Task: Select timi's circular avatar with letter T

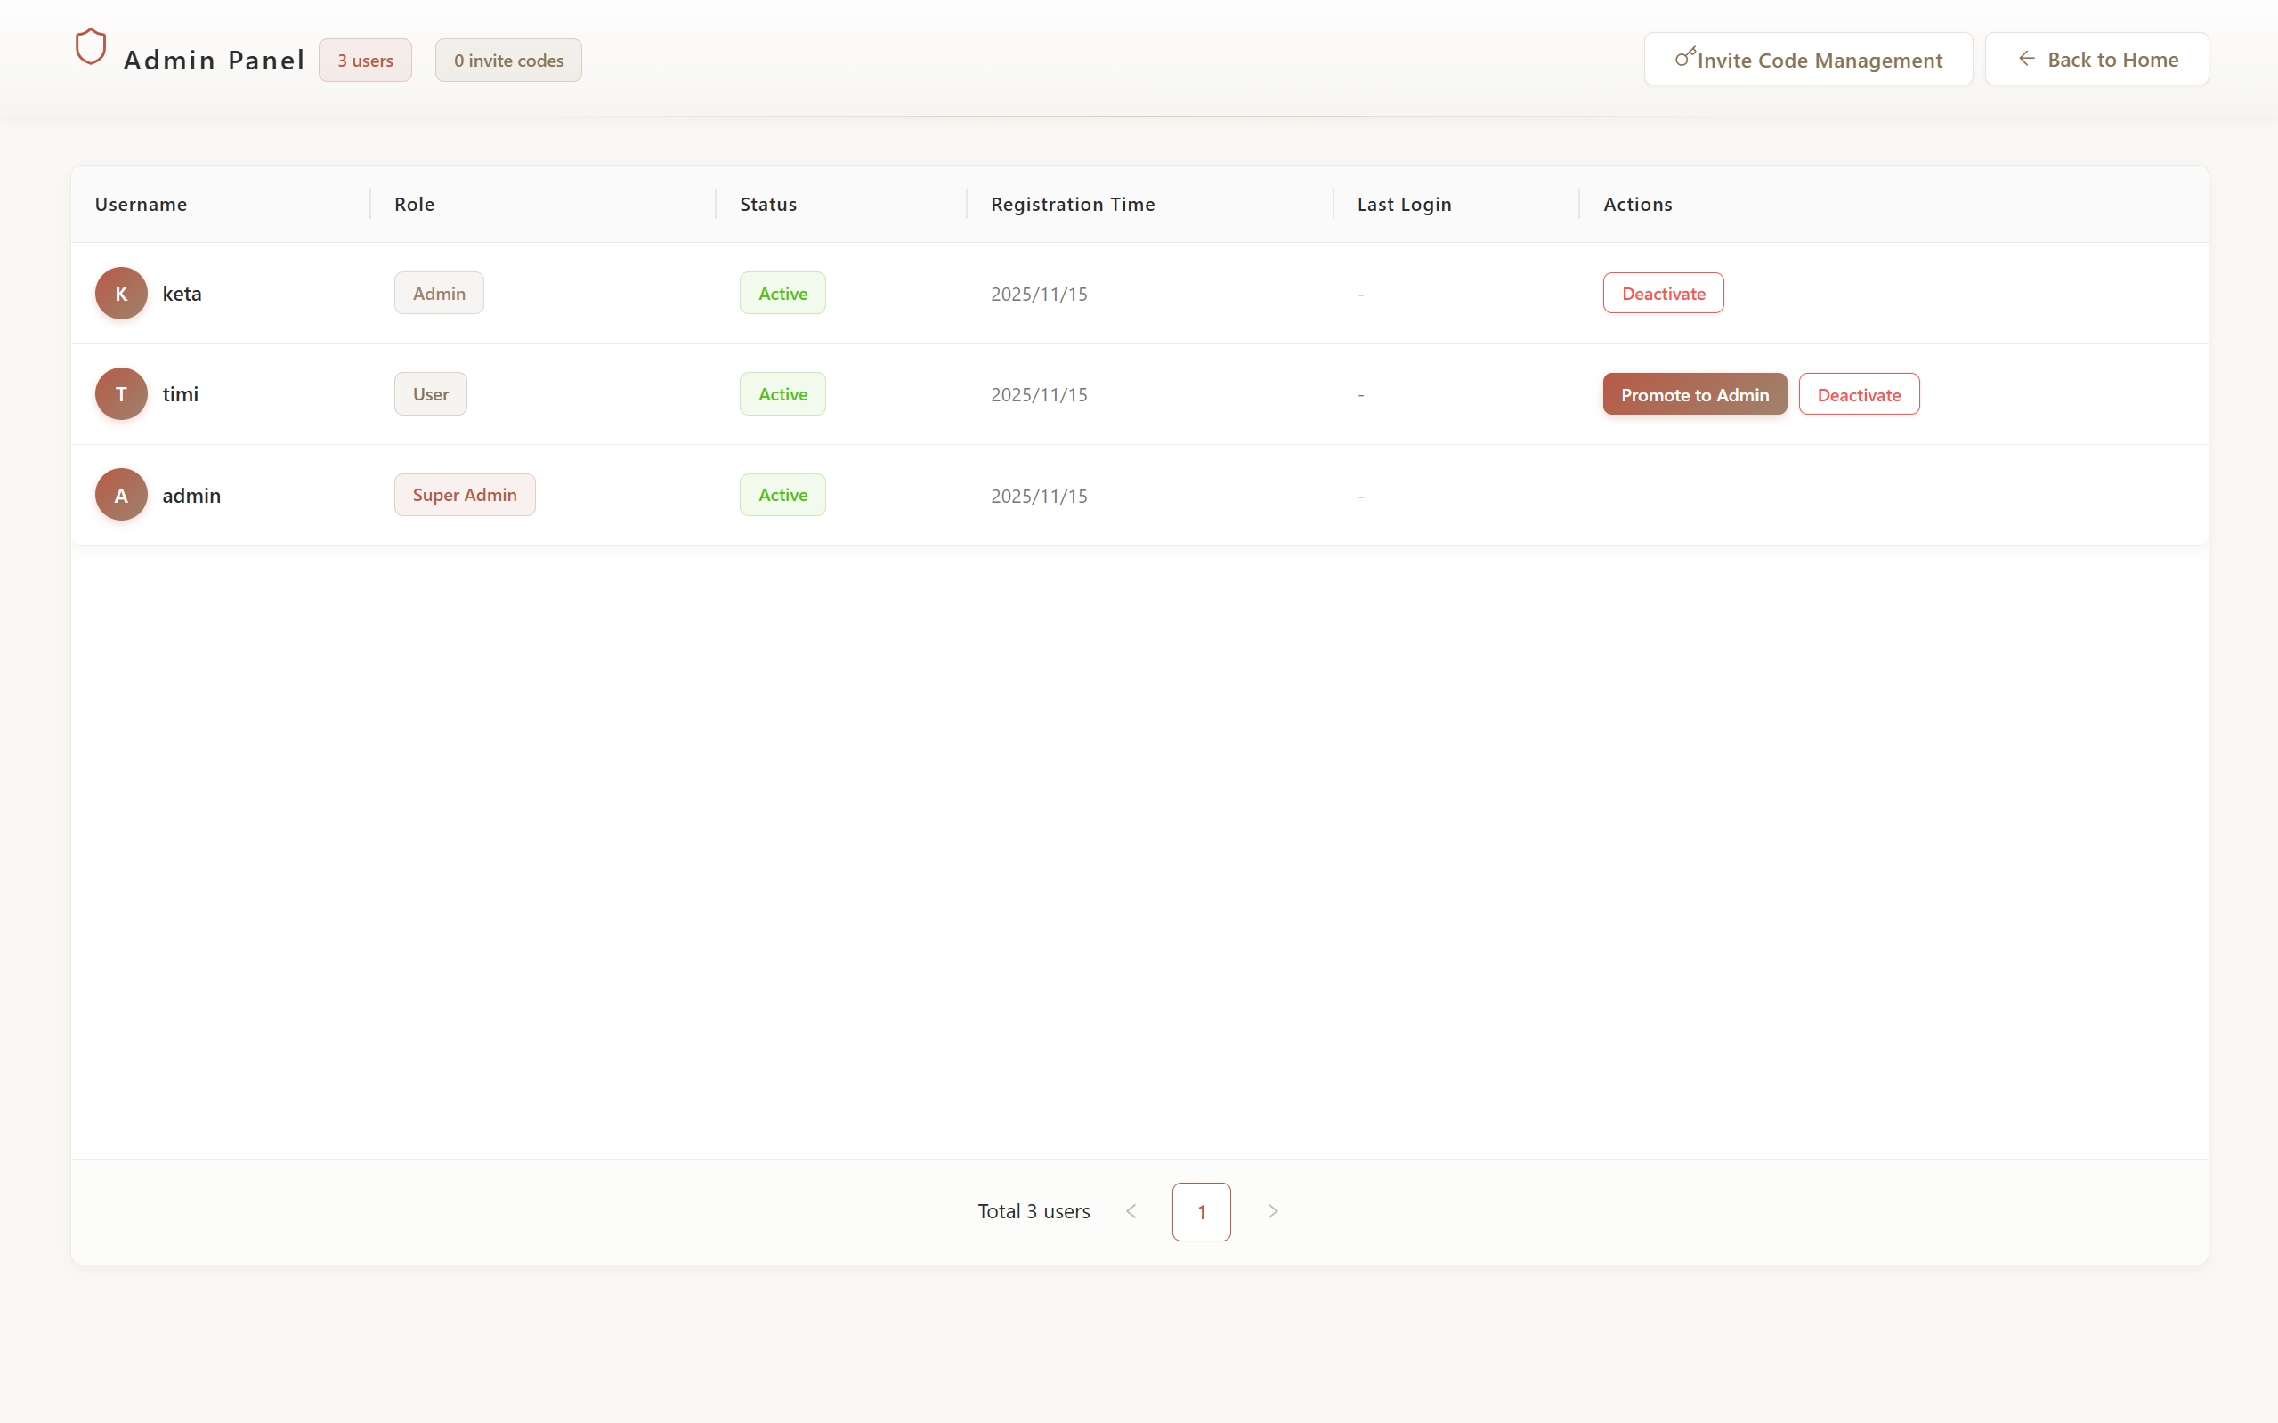Action: click(x=120, y=393)
